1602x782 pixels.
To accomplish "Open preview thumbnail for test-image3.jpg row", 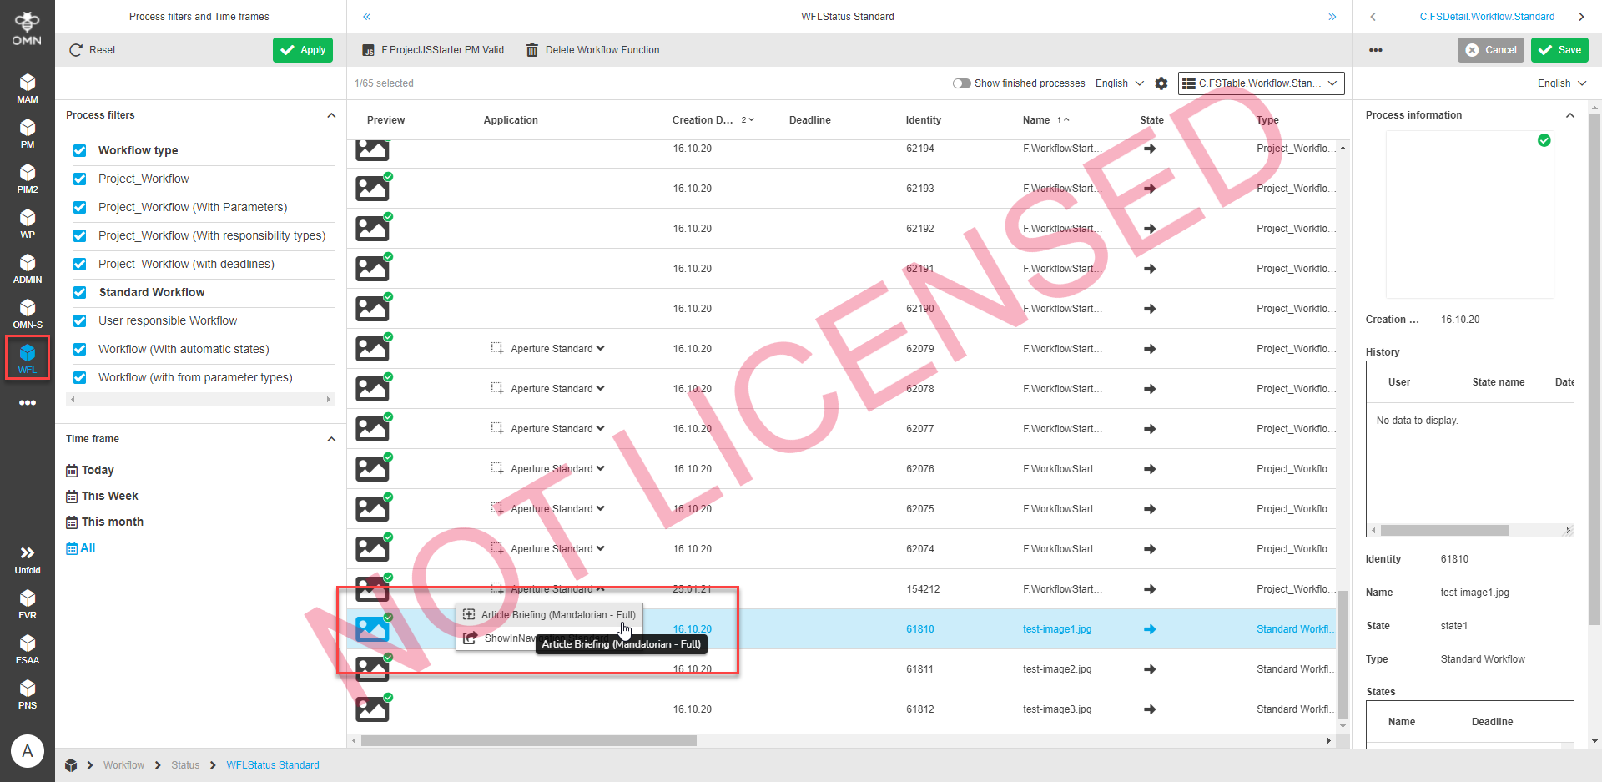I will [x=372, y=709].
